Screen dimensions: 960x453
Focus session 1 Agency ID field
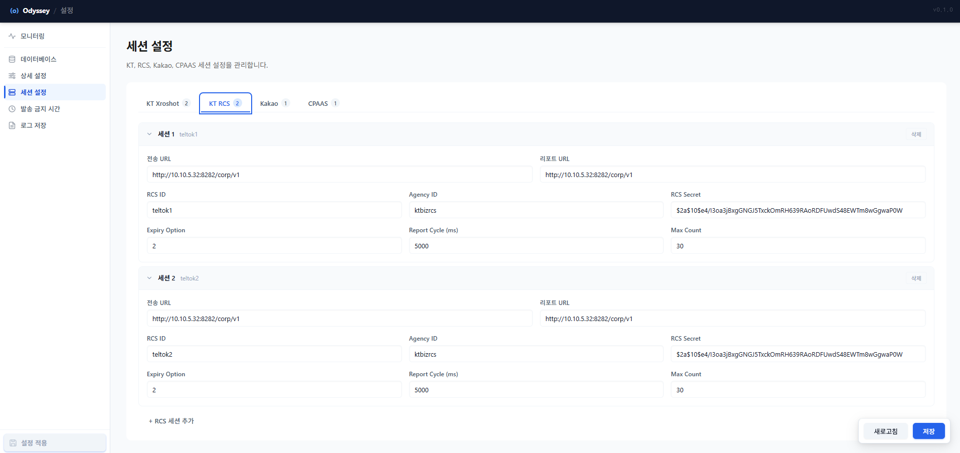[536, 210]
